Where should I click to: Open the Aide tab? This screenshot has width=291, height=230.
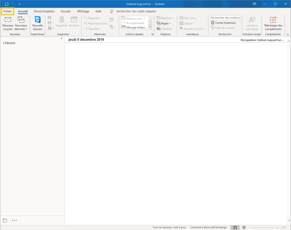pyautogui.click(x=98, y=11)
